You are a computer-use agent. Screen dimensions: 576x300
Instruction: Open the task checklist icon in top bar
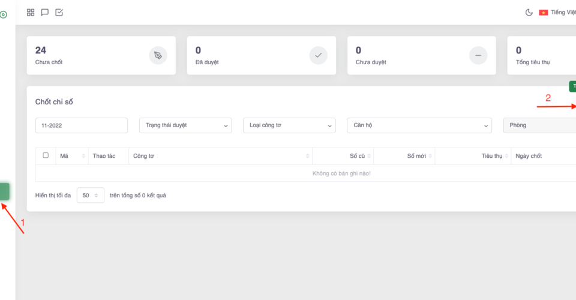coord(59,12)
